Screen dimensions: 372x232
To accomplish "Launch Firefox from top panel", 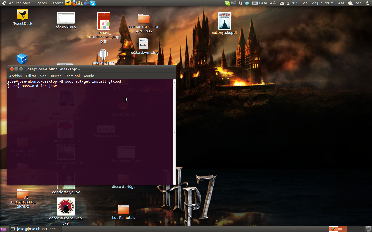I will 74,3.
